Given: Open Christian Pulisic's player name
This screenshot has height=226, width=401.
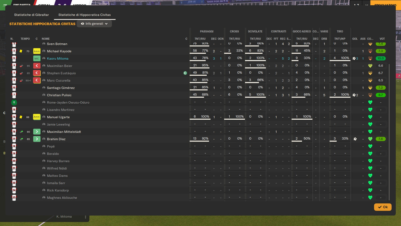Looking at the screenshot, I should (x=59, y=95).
